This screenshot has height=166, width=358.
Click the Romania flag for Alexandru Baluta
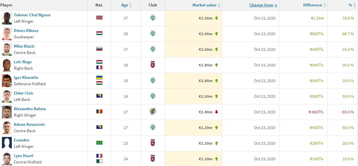click(x=99, y=111)
